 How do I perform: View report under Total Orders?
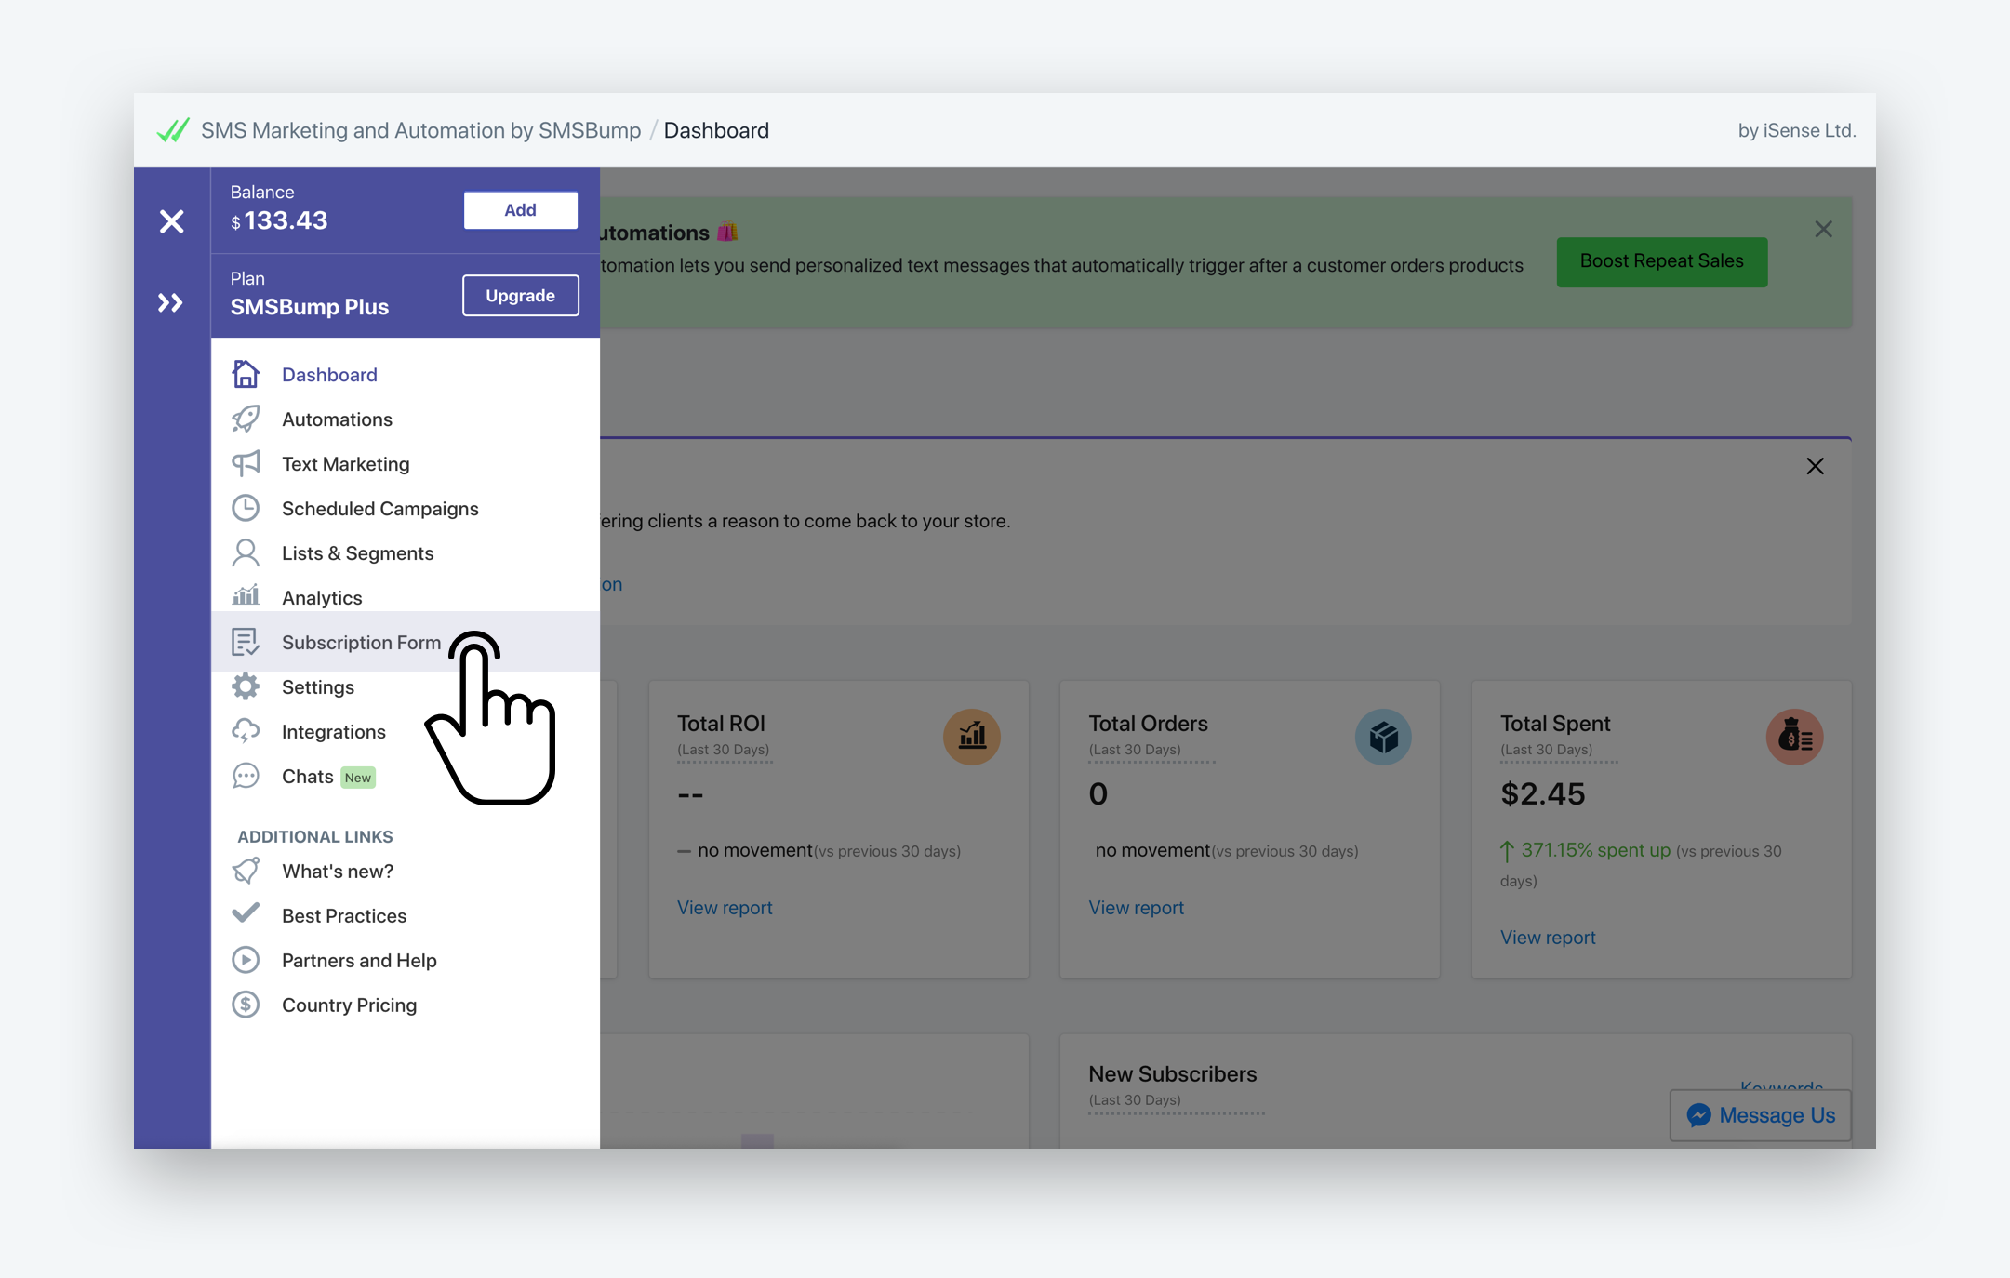pos(1136,908)
